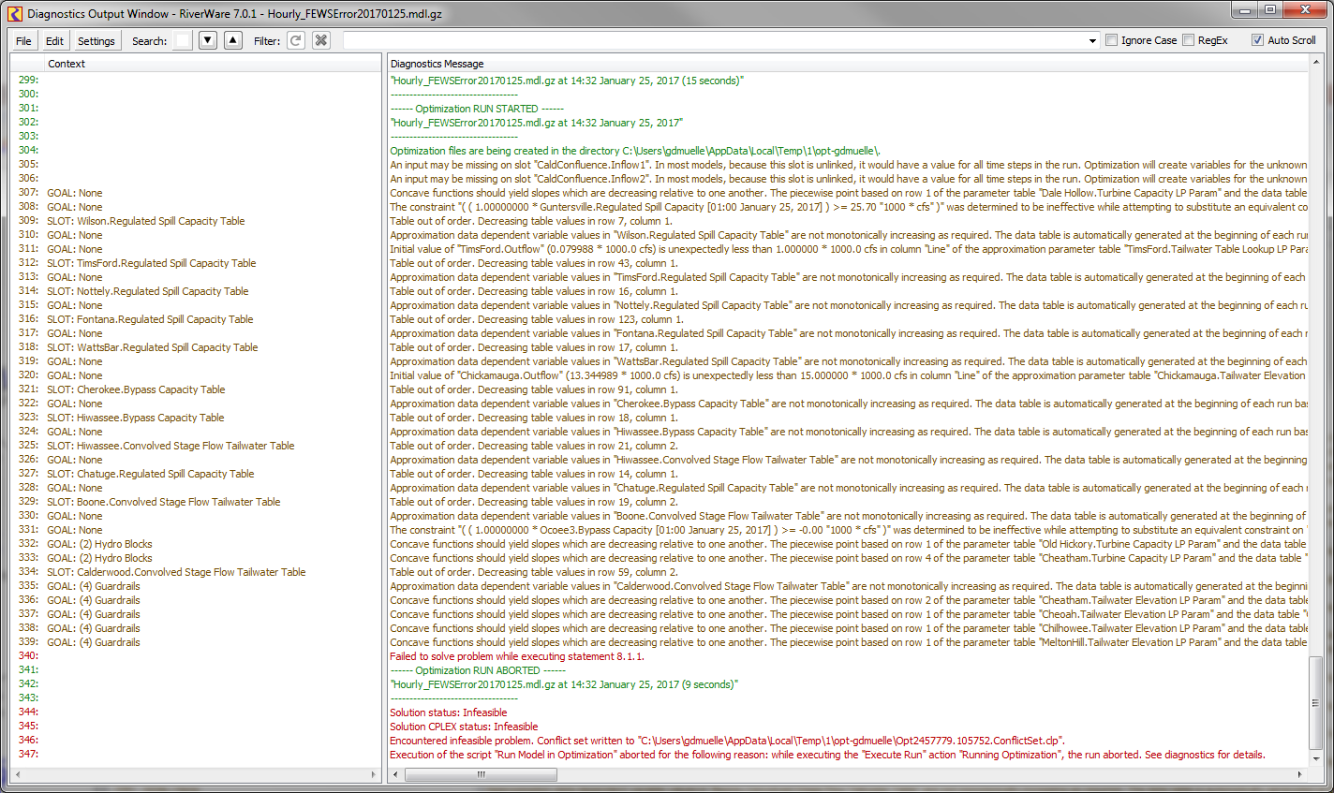1334x793 pixels.
Task: Select message Initial value of TimsFord.Outflow
Action: coord(848,249)
